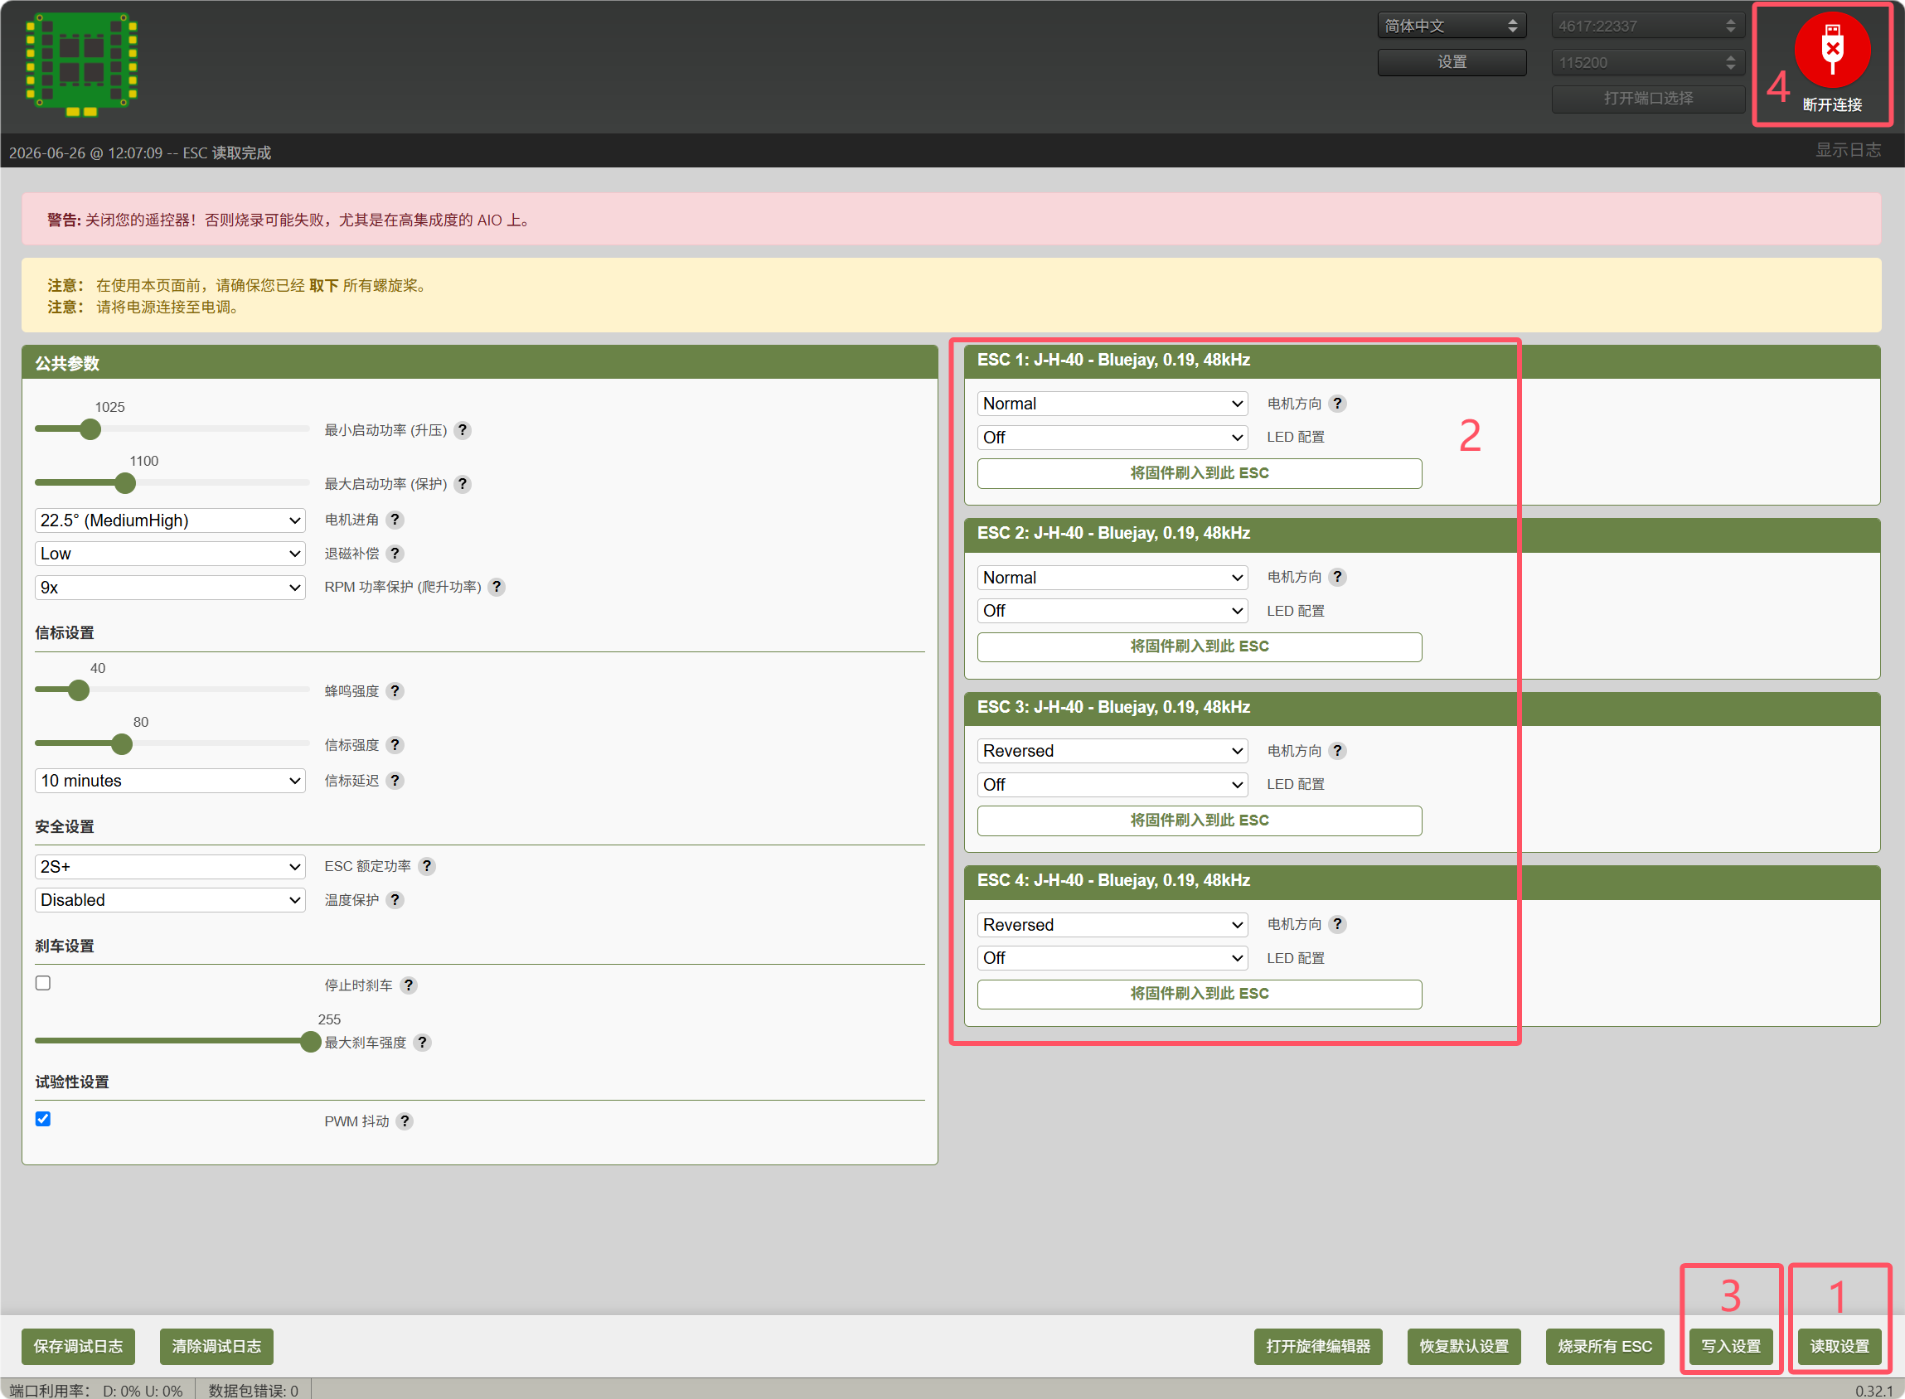Click help icon next to 信标延迟
This screenshot has height=1399, width=1905.
pos(395,781)
